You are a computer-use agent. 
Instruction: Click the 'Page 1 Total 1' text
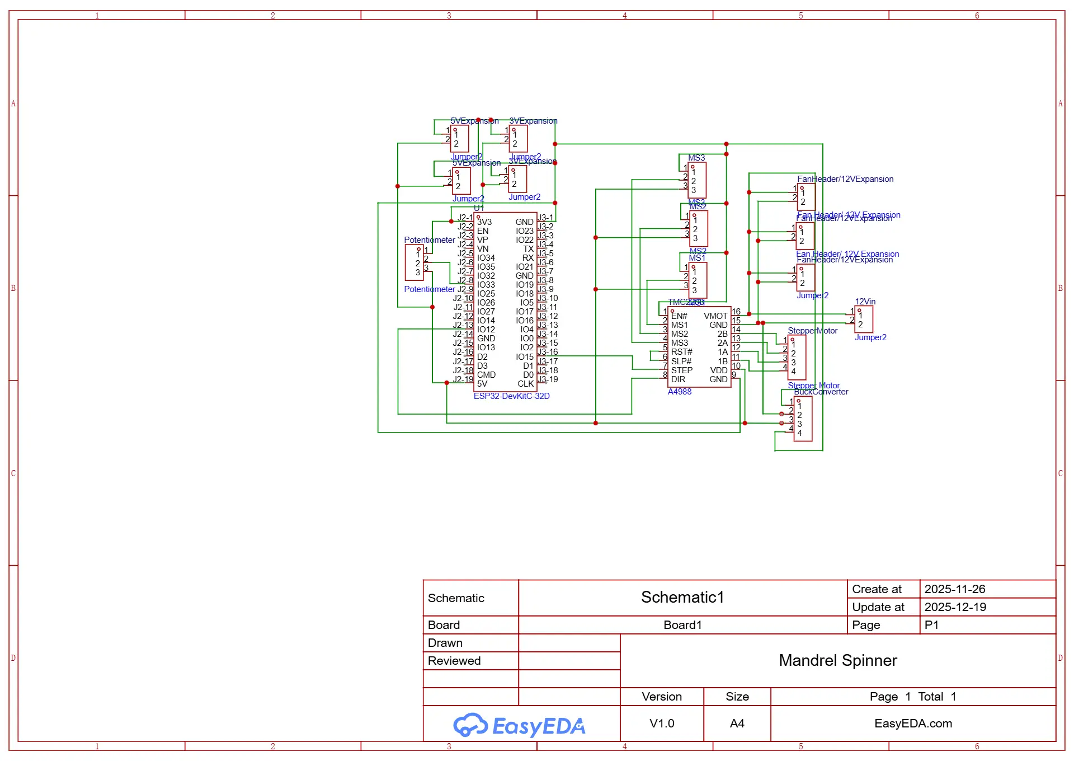pyautogui.click(x=913, y=697)
